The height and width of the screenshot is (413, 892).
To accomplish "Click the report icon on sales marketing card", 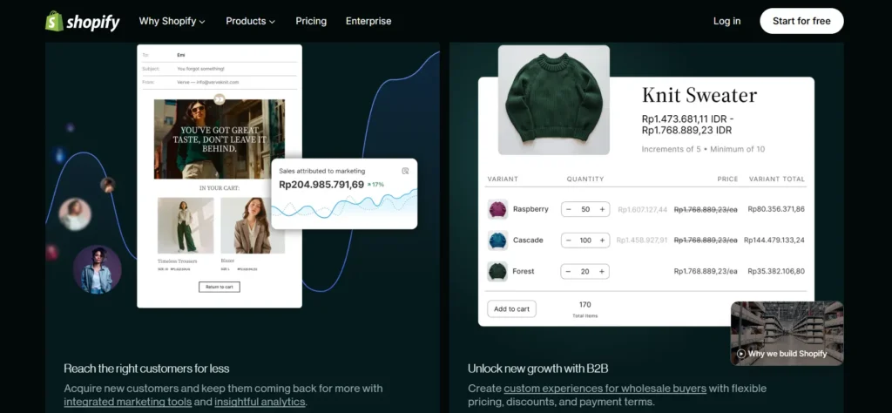I will 405,171.
